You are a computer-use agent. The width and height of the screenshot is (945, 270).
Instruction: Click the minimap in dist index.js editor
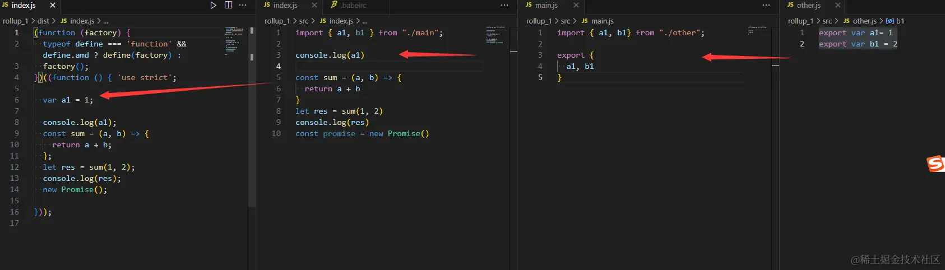235,40
